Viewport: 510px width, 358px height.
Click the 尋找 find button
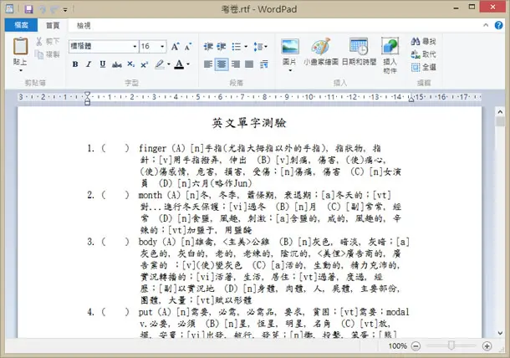click(423, 41)
